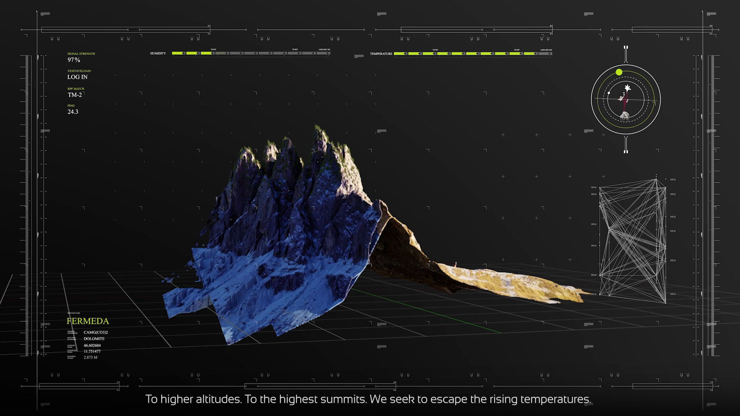Click the TS-067 label on the humidity gauge
Viewport: 740px width, 416px height.
[x=213, y=49]
